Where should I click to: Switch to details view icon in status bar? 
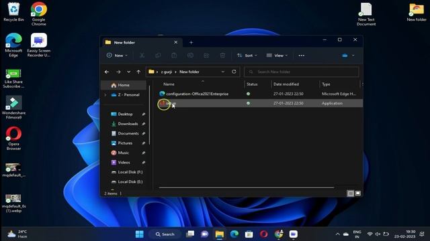[x=351, y=193]
